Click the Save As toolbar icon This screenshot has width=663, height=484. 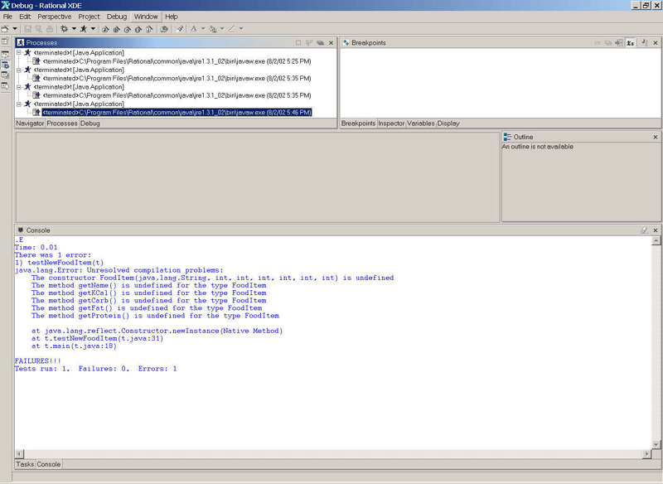pyautogui.click(x=38, y=29)
